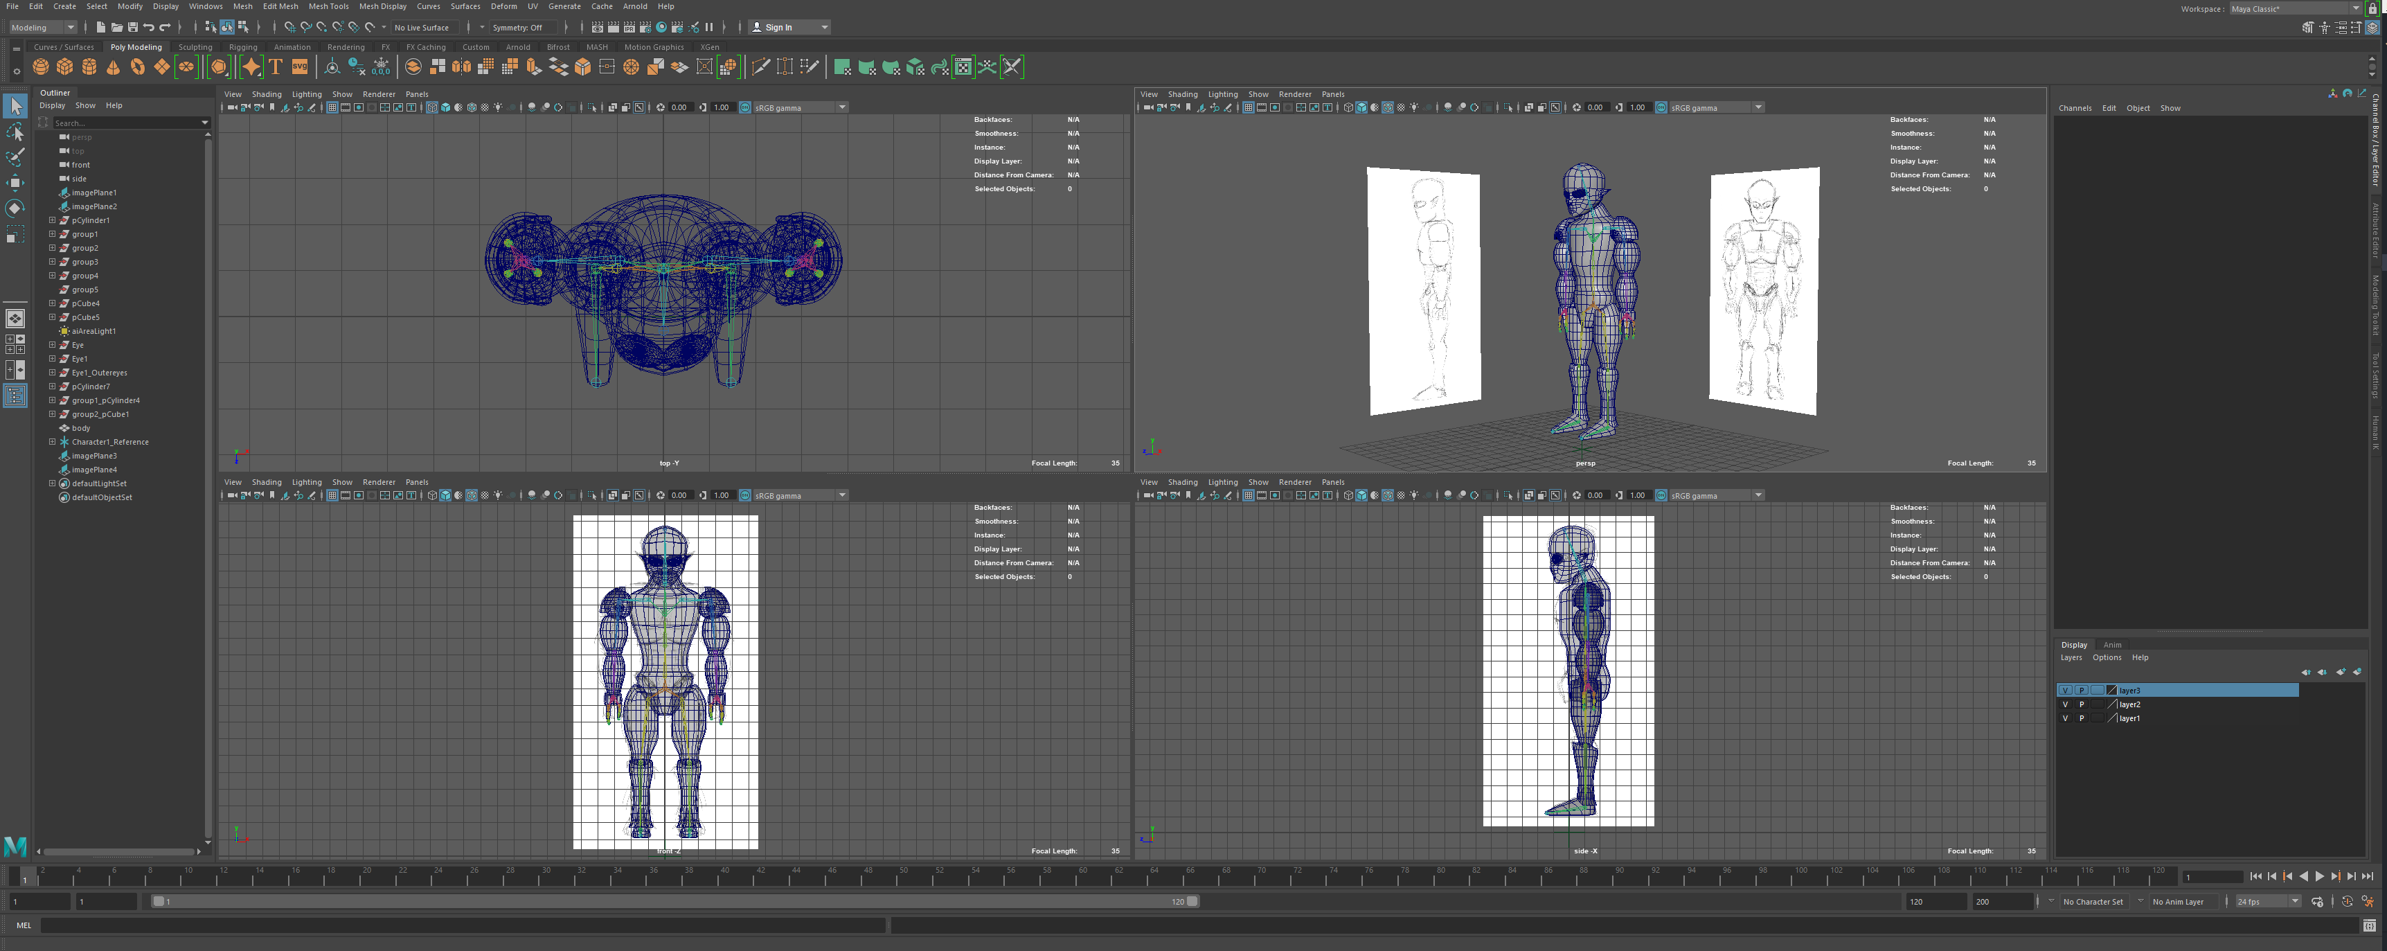Activate the Select tool in the left toolbox

coord(15,106)
